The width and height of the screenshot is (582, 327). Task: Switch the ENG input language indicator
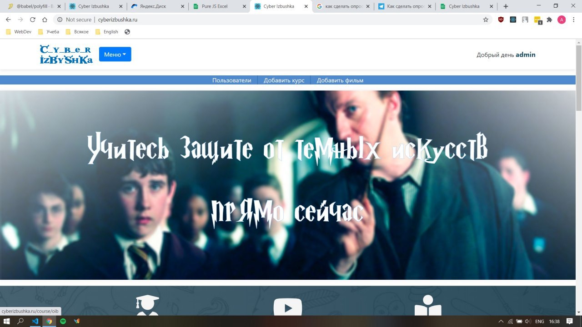coord(540,321)
